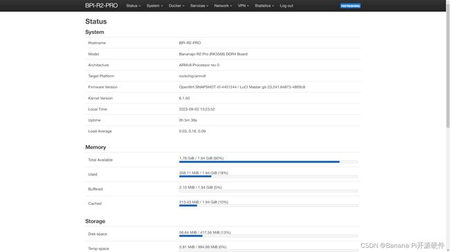Select the Model value Bananapi-R2 Pro text
The image size is (450, 252).
point(213,54)
